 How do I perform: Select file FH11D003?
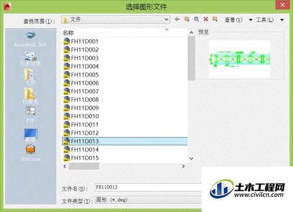click(84, 58)
